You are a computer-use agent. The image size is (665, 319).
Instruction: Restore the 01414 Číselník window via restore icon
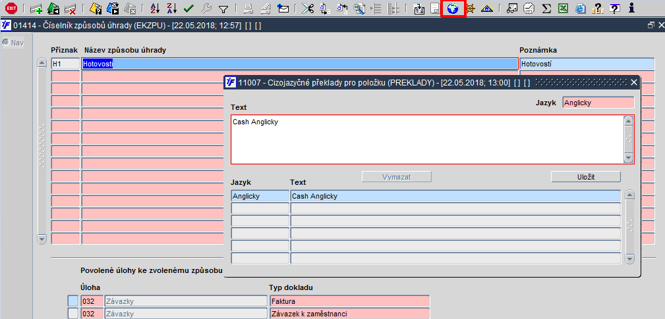(651, 26)
